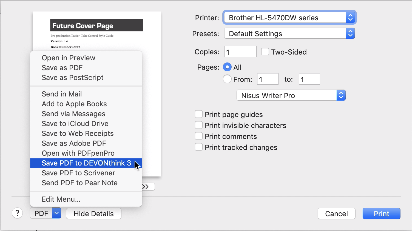
Task: Choose Open in Preview menu item
Action: click(86, 58)
